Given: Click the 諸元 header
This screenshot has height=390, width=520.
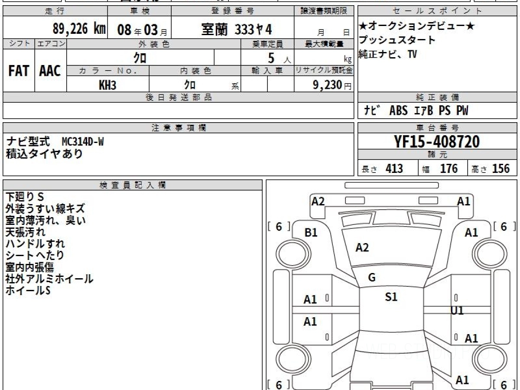Looking at the screenshot, I should pos(437,155).
